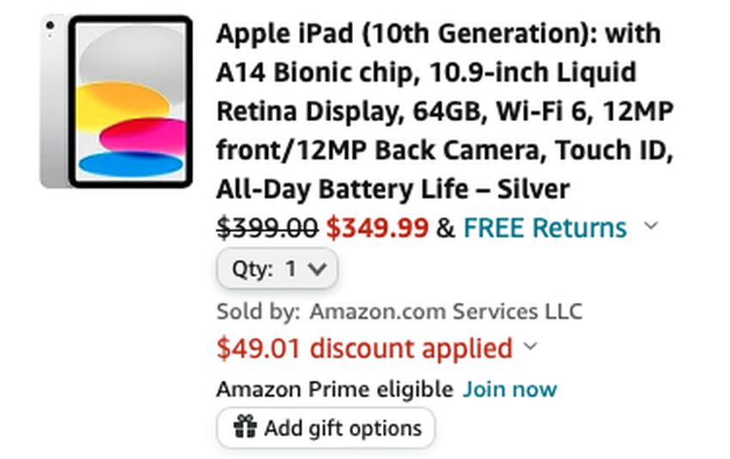The image size is (730, 459).
Task: Open the FREE Returns link
Action: click(544, 228)
